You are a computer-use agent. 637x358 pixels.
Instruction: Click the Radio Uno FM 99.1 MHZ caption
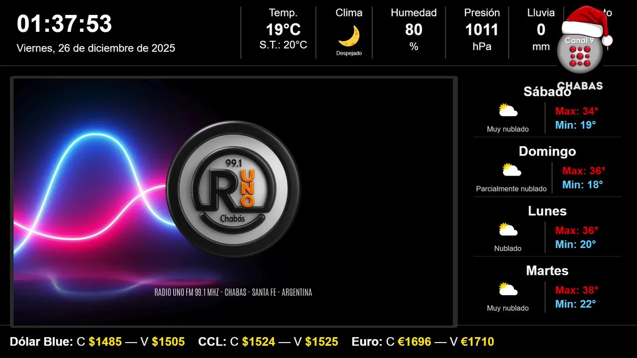pyautogui.click(x=233, y=292)
